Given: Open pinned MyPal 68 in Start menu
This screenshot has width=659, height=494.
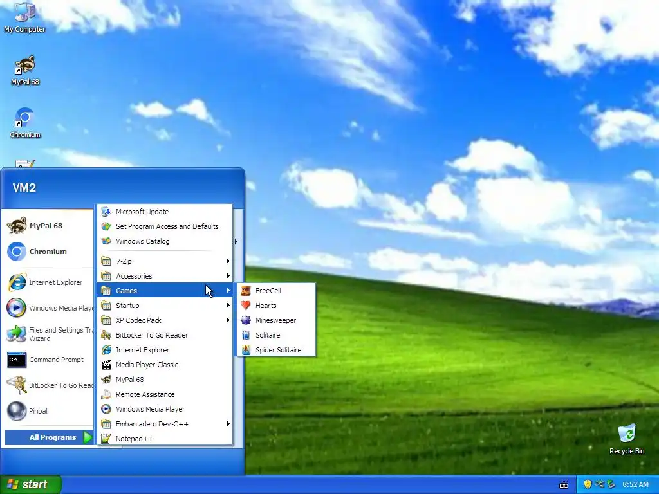Looking at the screenshot, I should tap(49, 226).
